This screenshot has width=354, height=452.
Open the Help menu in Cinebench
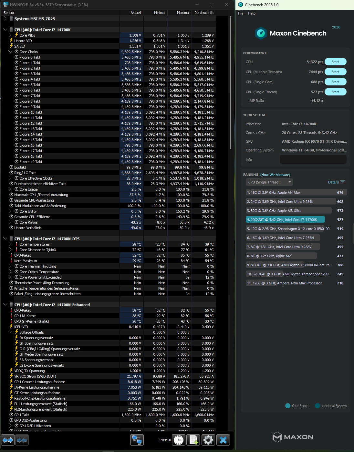(x=252, y=13)
